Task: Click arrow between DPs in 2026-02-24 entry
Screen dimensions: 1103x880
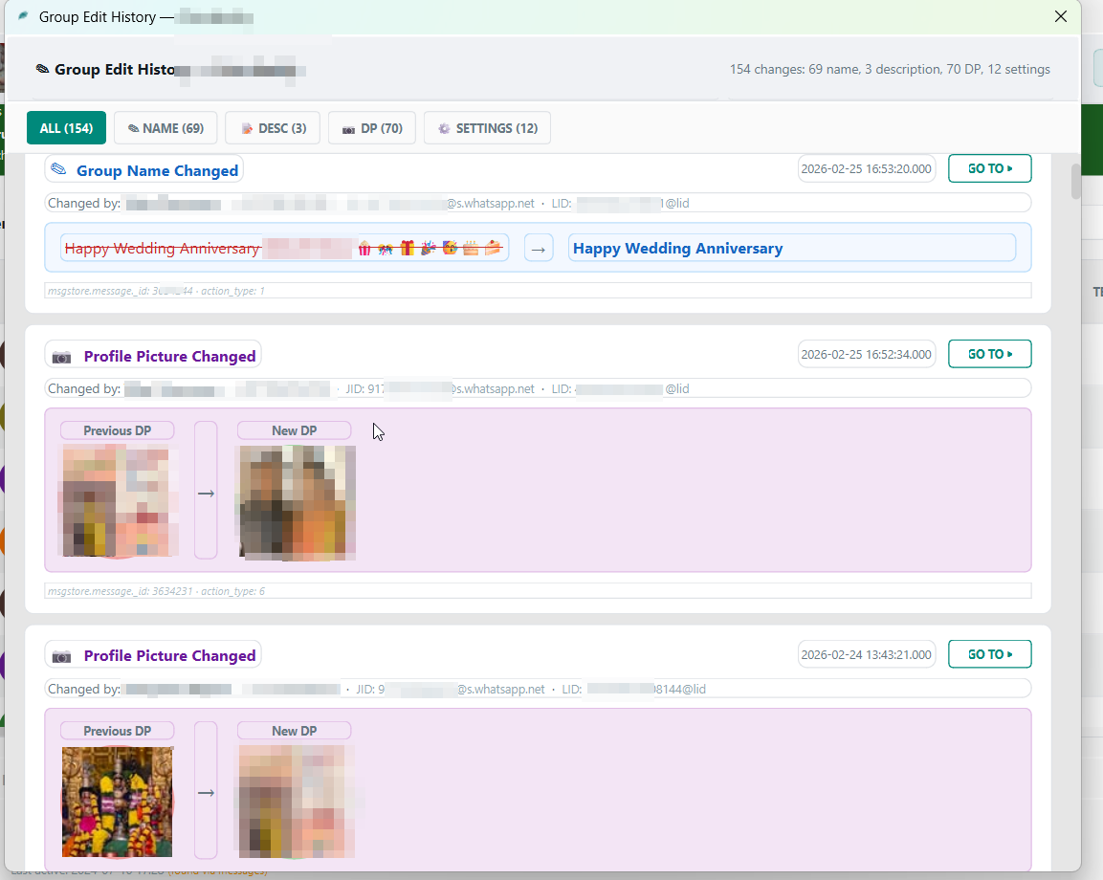Action: click(206, 793)
